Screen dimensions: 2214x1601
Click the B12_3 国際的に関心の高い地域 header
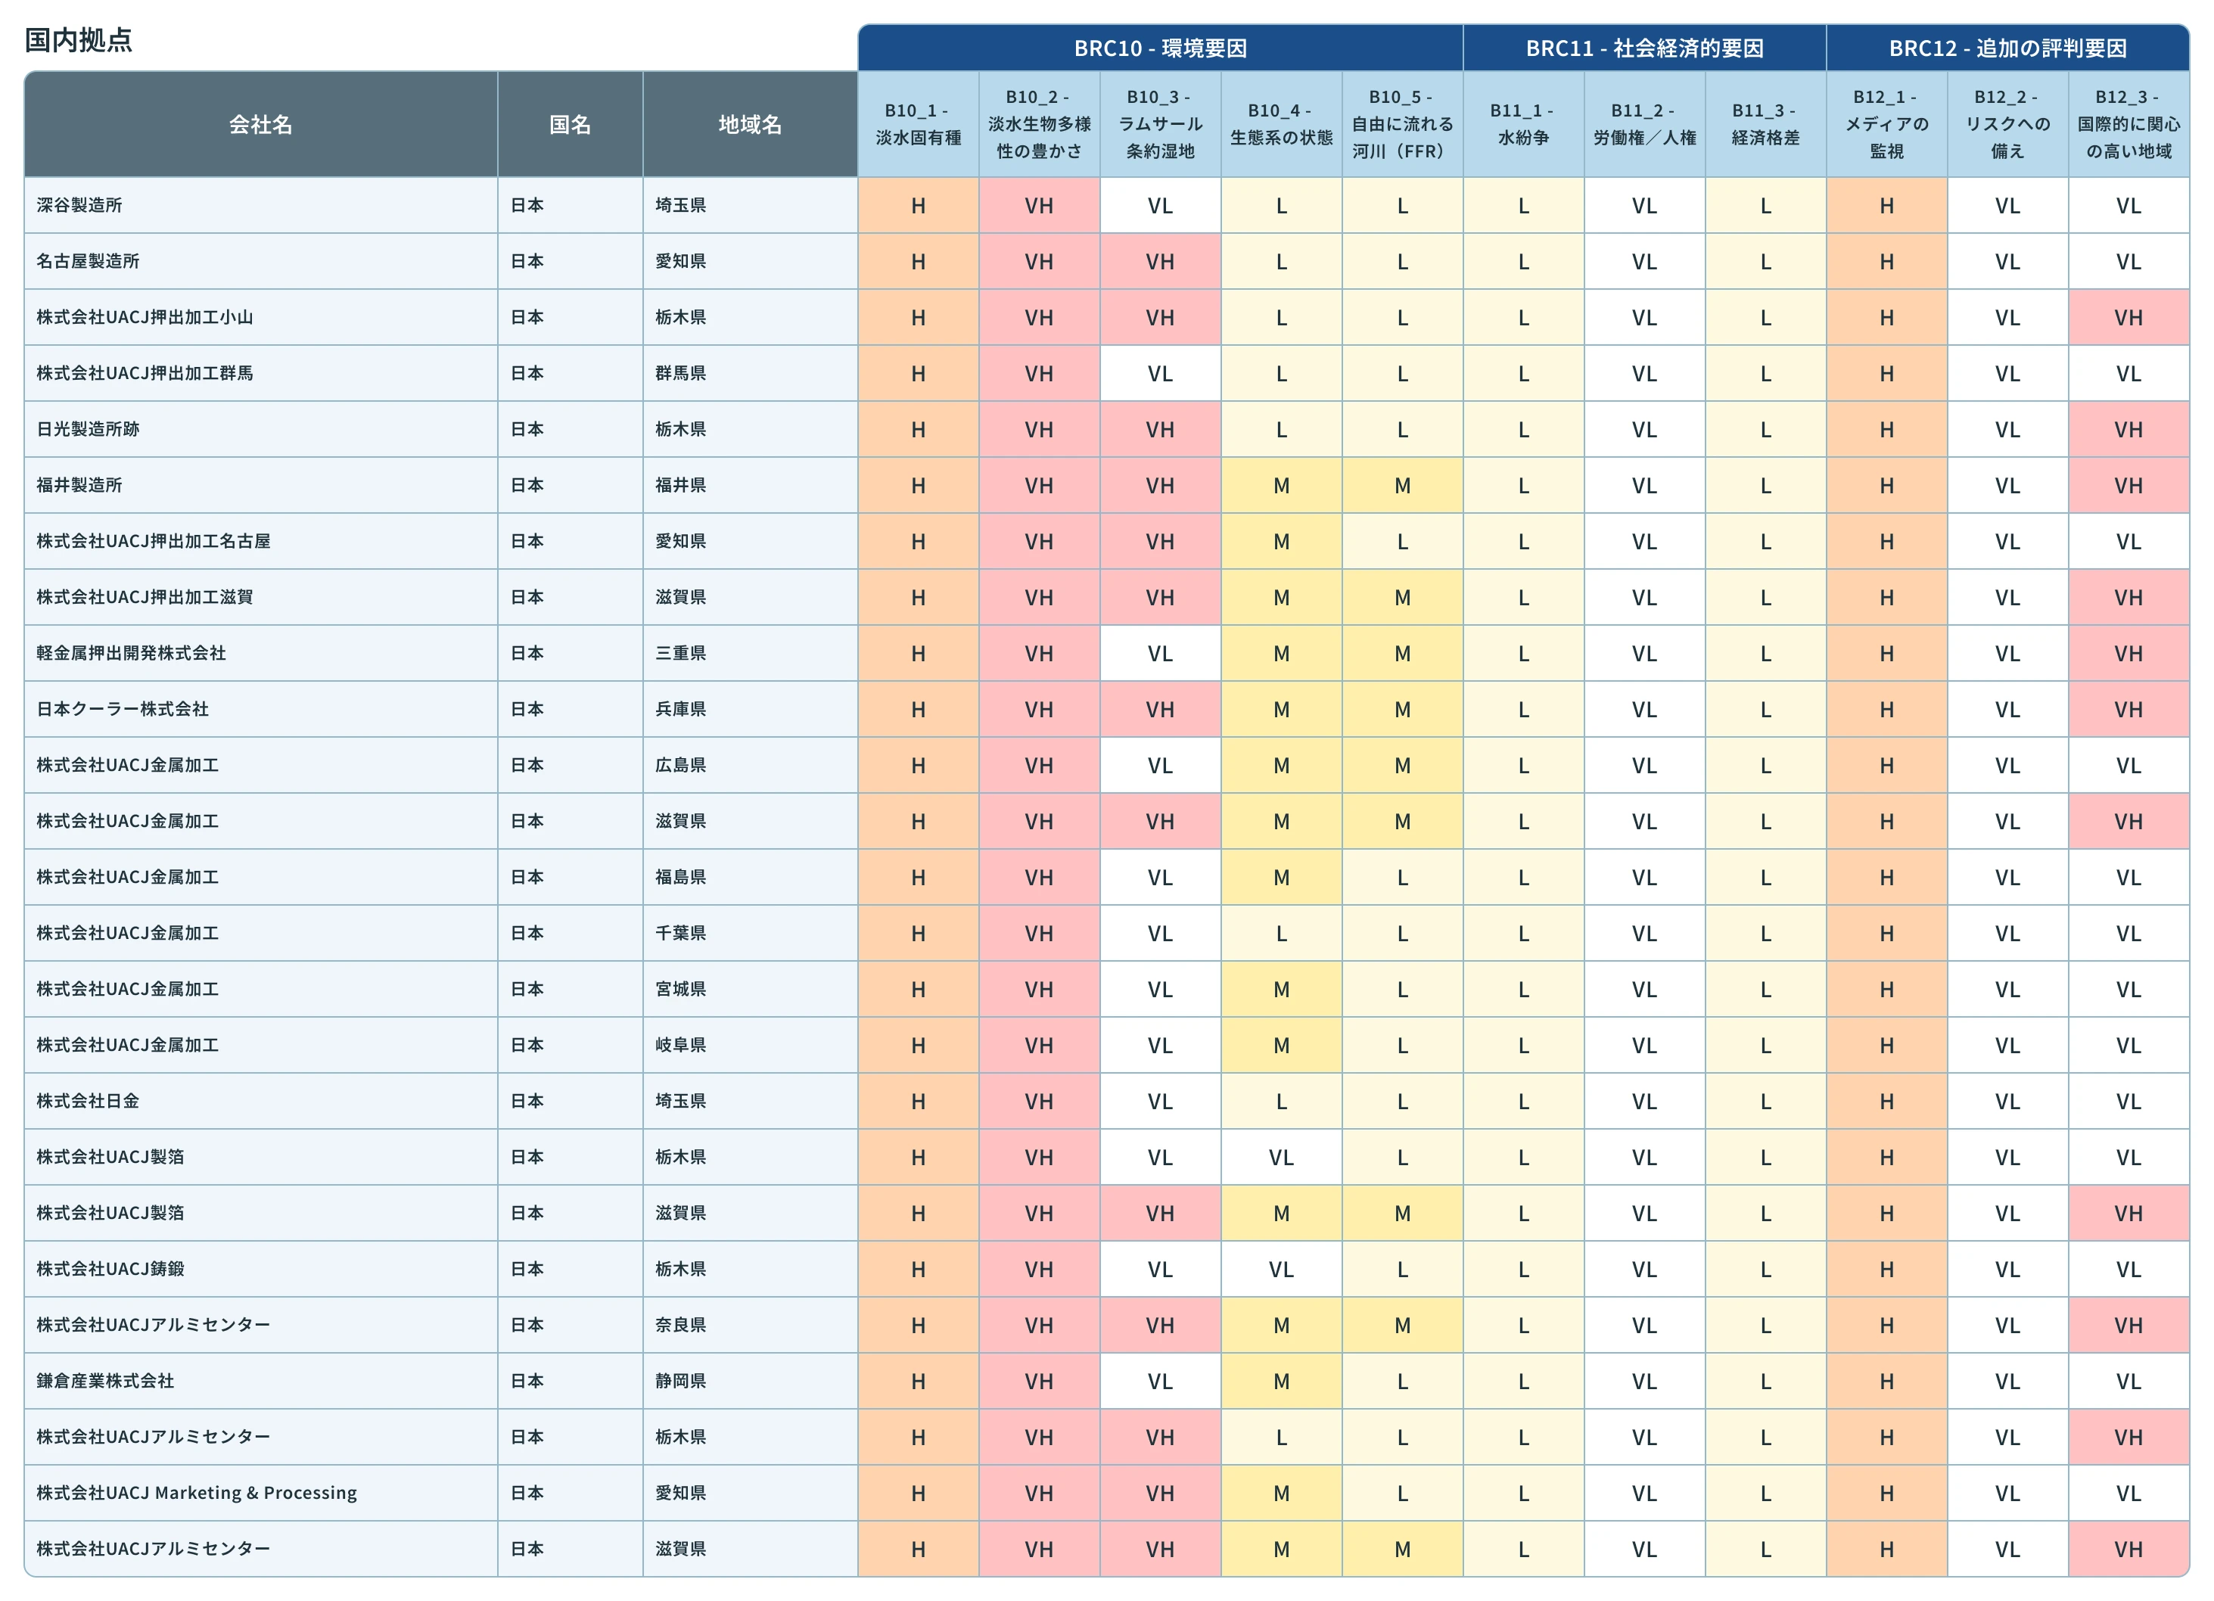pos(2129,124)
